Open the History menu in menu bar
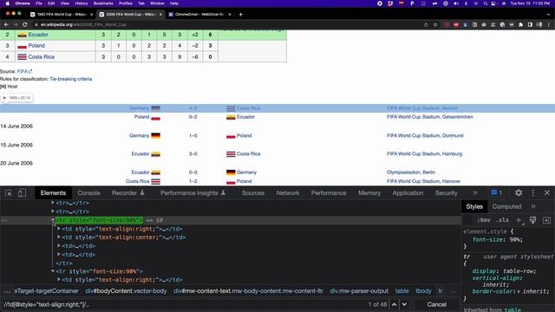555x312 pixels. tap(81, 3)
